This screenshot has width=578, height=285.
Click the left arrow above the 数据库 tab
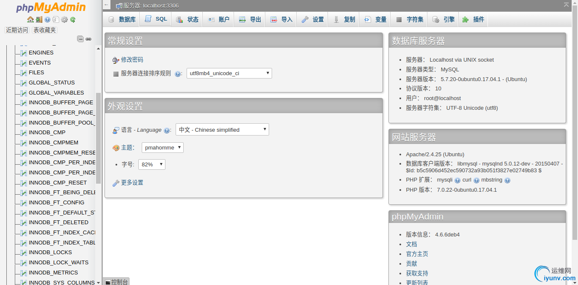pos(106,5)
